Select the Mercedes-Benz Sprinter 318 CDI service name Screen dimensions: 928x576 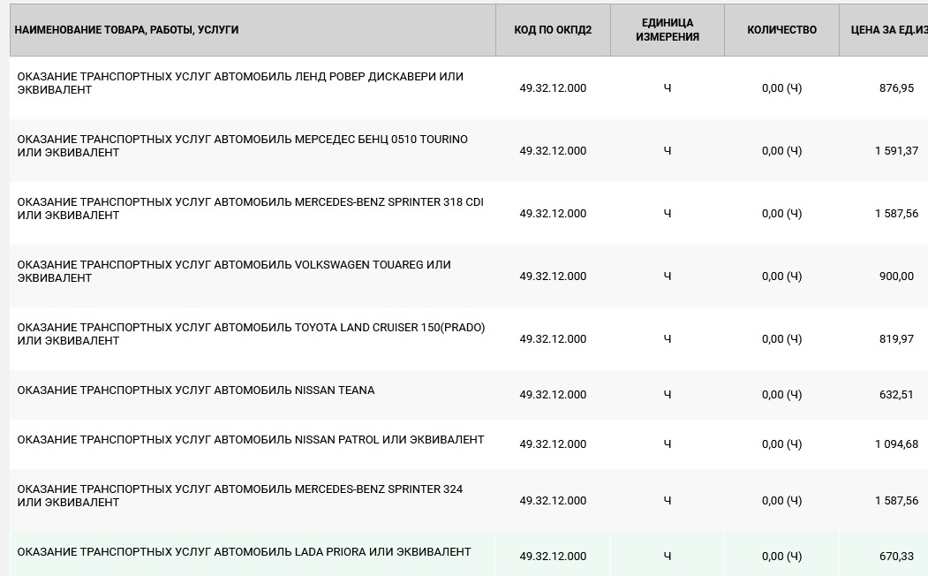coord(251,208)
